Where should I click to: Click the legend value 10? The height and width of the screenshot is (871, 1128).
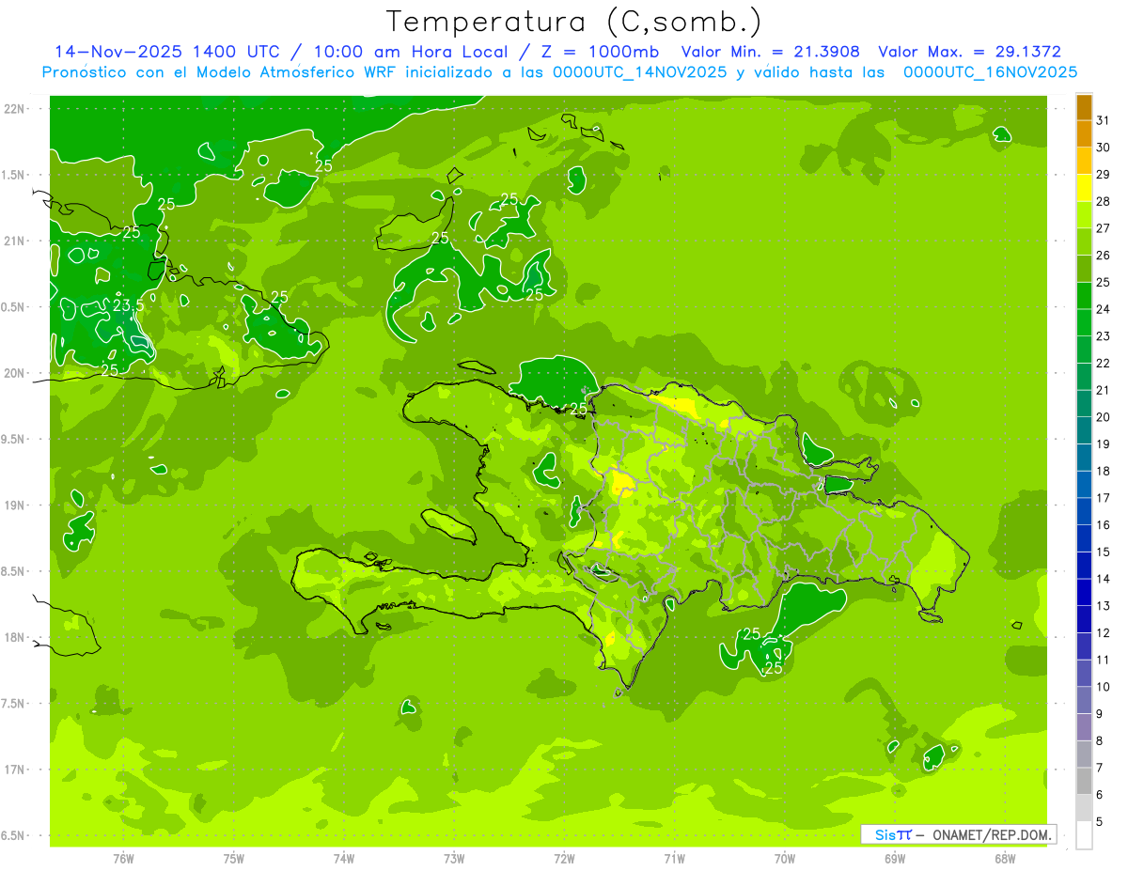[1104, 687]
